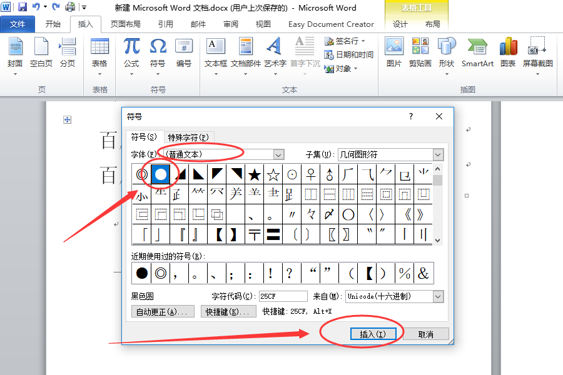This screenshot has width=563, height=375.
Task: Open the Easy Document Creator tab
Action: [331, 24]
